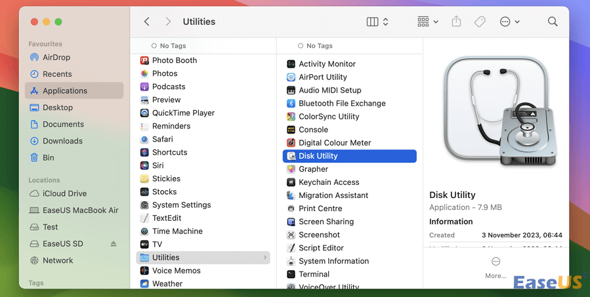Click the Share icon in toolbar

tap(456, 22)
